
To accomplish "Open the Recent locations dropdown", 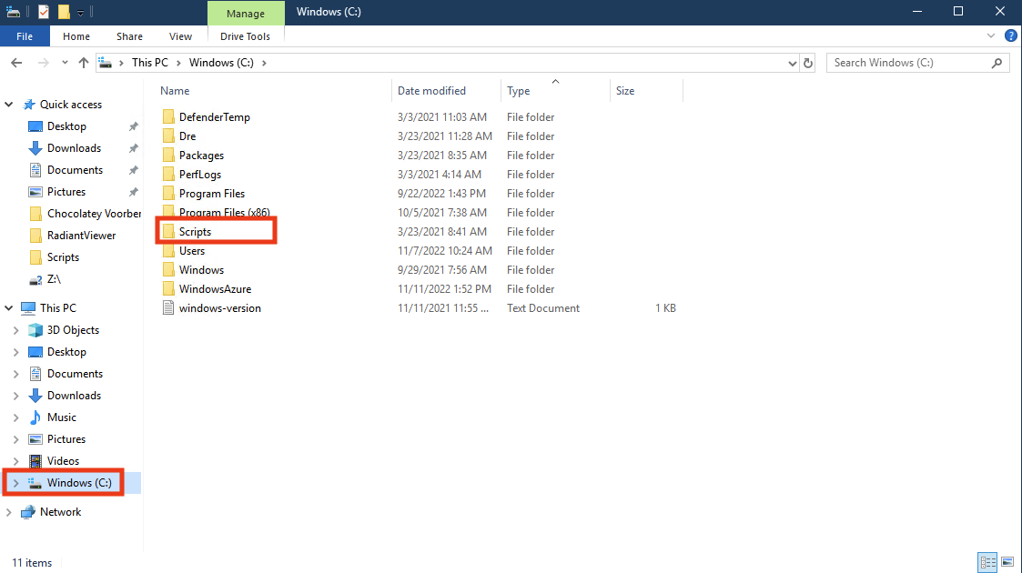I will point(65,63).
